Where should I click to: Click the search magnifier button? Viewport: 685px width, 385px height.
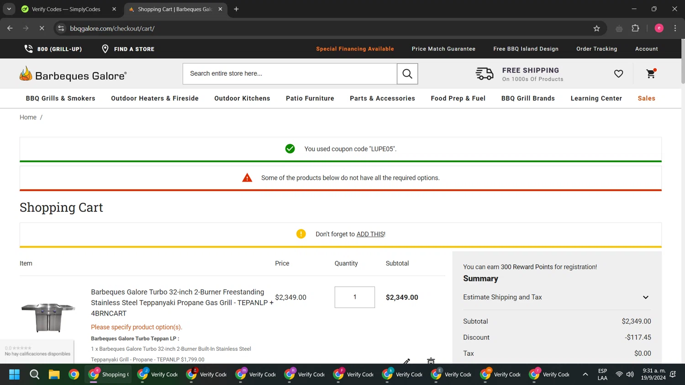pyautogui.click(x=407, y=73)
